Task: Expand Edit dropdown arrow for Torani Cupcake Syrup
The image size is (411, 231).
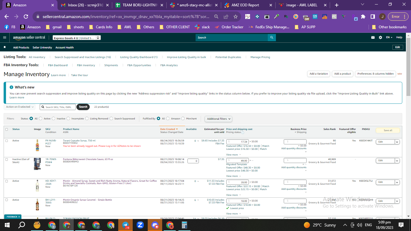Action: click(x=397, y=142)
